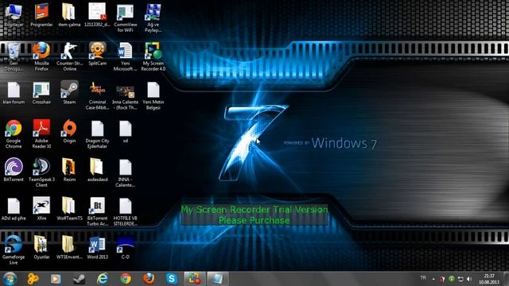Image resolution: width=509 pixels, height=286 pixels.
Task: Select the xd file icon
Action: point(126,131)
